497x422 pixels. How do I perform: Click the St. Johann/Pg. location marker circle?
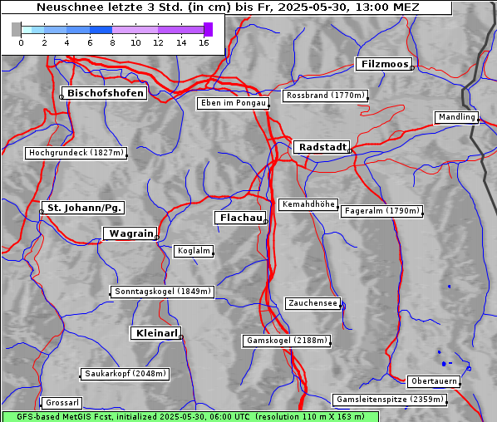[42, 212]
